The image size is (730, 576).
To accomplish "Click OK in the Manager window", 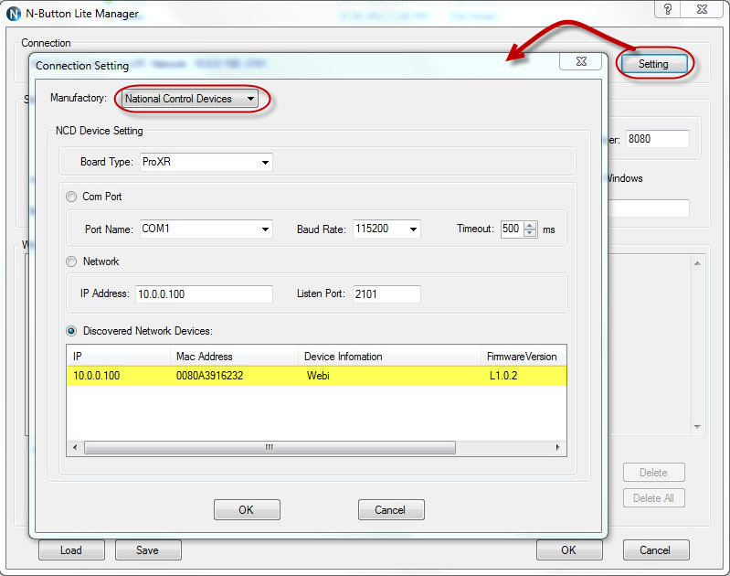I will (569, 550).
